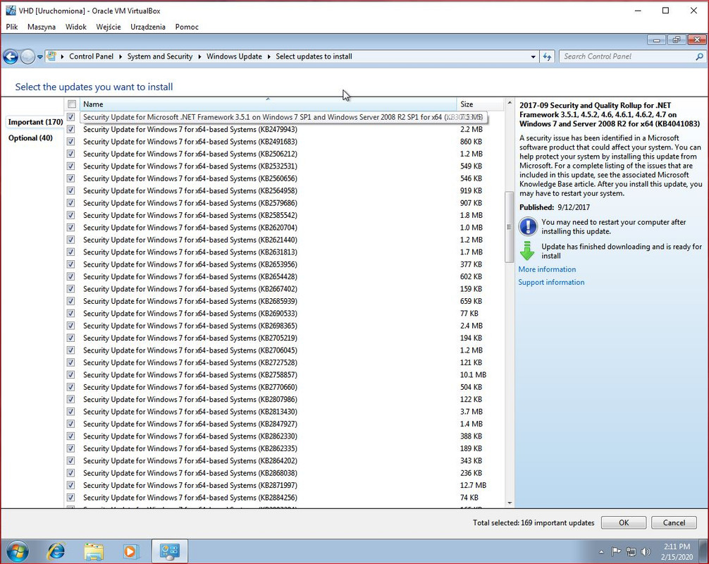
Task: Click the network tray icon
Action: pyautogui.click(x=631, y=551)
